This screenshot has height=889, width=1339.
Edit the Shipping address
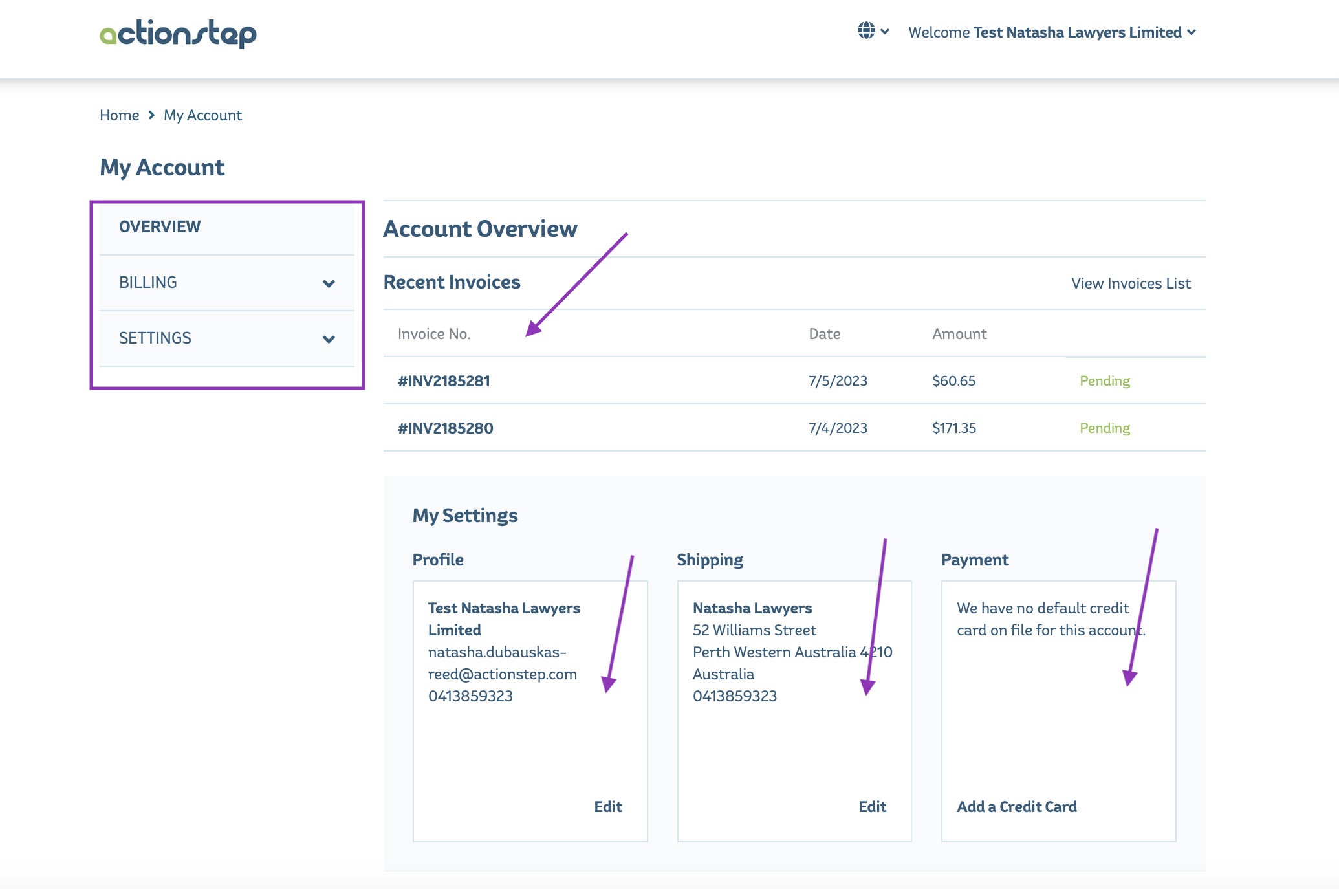pos(872,807)
